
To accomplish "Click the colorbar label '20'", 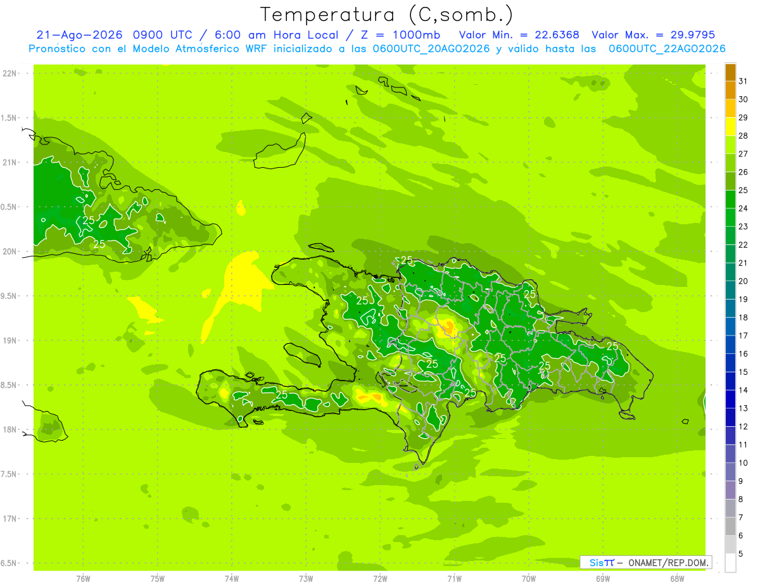I will pos(744,281).
